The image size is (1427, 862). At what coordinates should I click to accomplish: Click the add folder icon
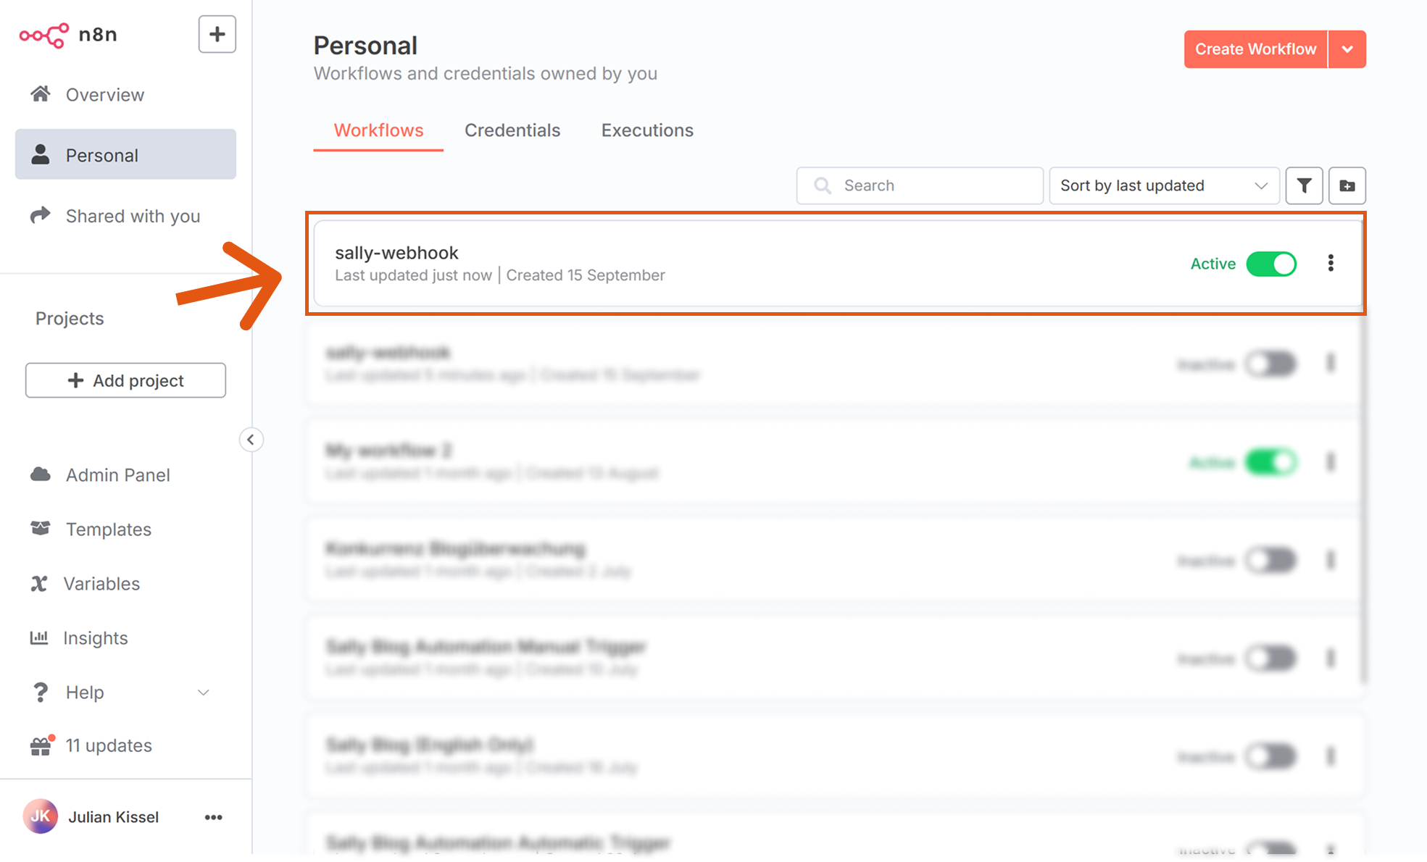[1347, 185]
